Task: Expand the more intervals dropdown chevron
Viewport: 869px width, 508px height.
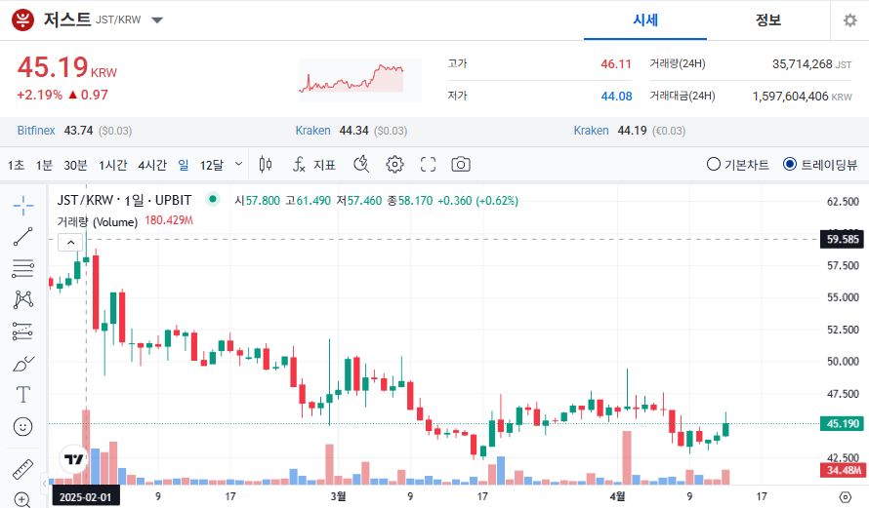Action: click(x=239, y=165)
